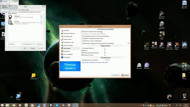Open Crysis desktop shortcut
The height and width of the screenshot is (107, 190).
[x=162, y=35]
